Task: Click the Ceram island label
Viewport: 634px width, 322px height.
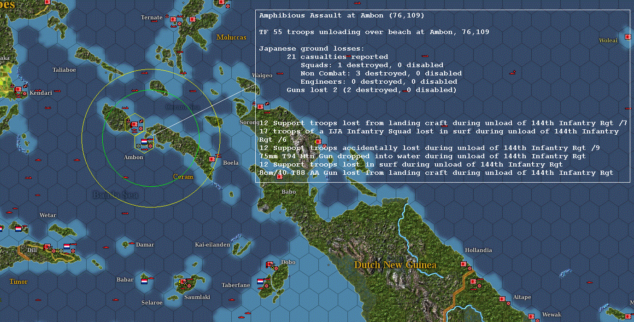Action: [183, 177]
